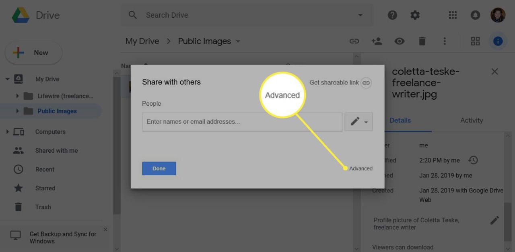Click the remove trash can toolbar icon
The height and width of the screenshot is (252, 515).
[422, 41]
